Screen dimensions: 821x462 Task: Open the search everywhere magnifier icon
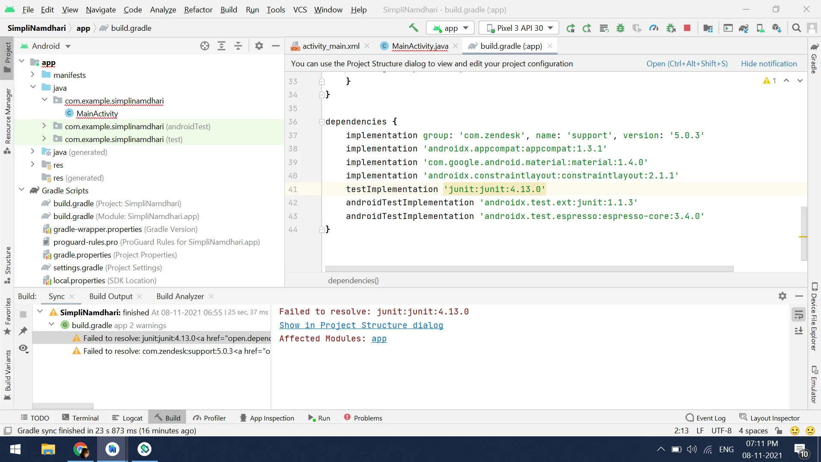click(x=796, y=28)
